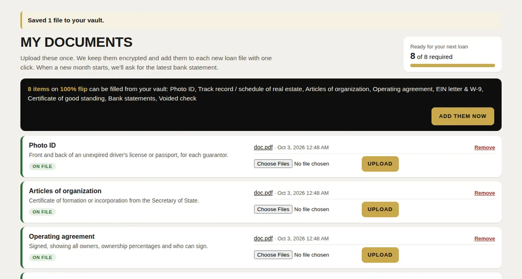Screen dimensions: 522x279
Task: Click the "Certificate of formation" description text
Action: tap(114, 200)
